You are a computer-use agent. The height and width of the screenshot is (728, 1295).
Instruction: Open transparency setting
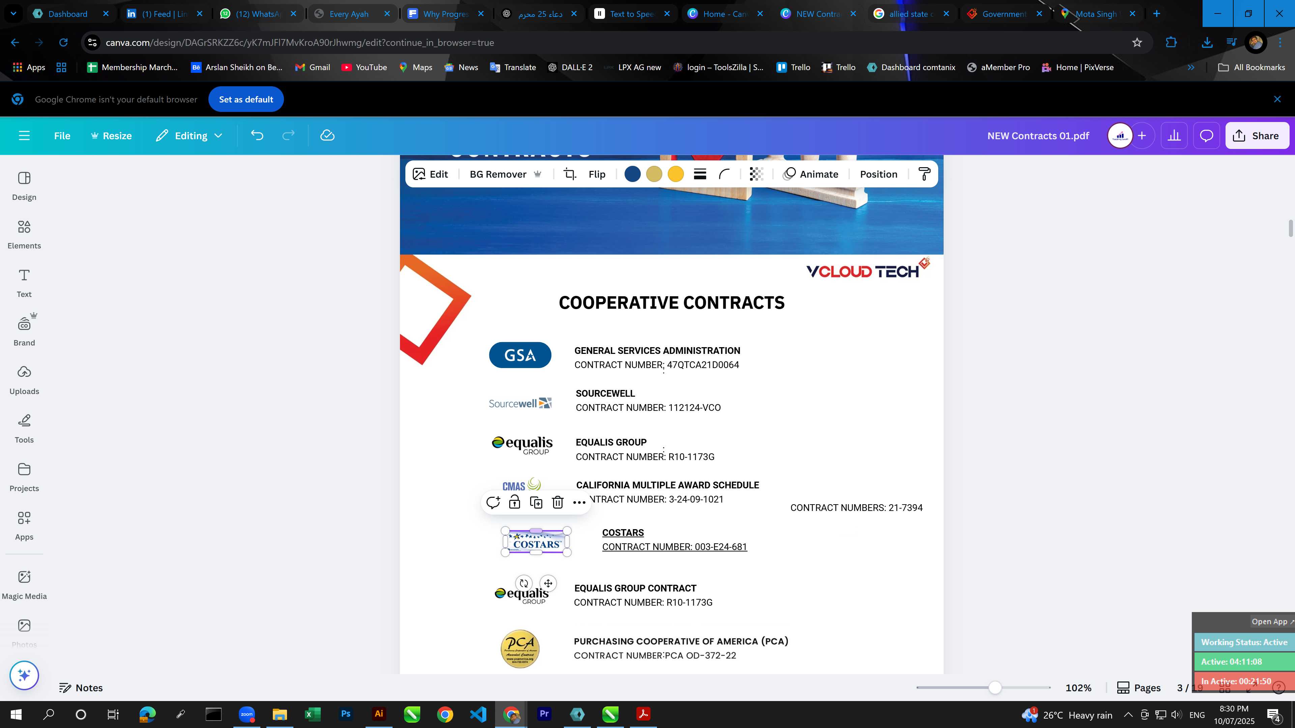[x=756, y=174]
